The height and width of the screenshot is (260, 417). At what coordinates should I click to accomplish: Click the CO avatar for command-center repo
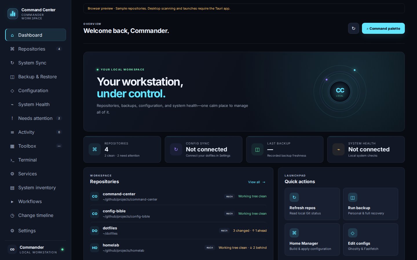click(95, 196)
